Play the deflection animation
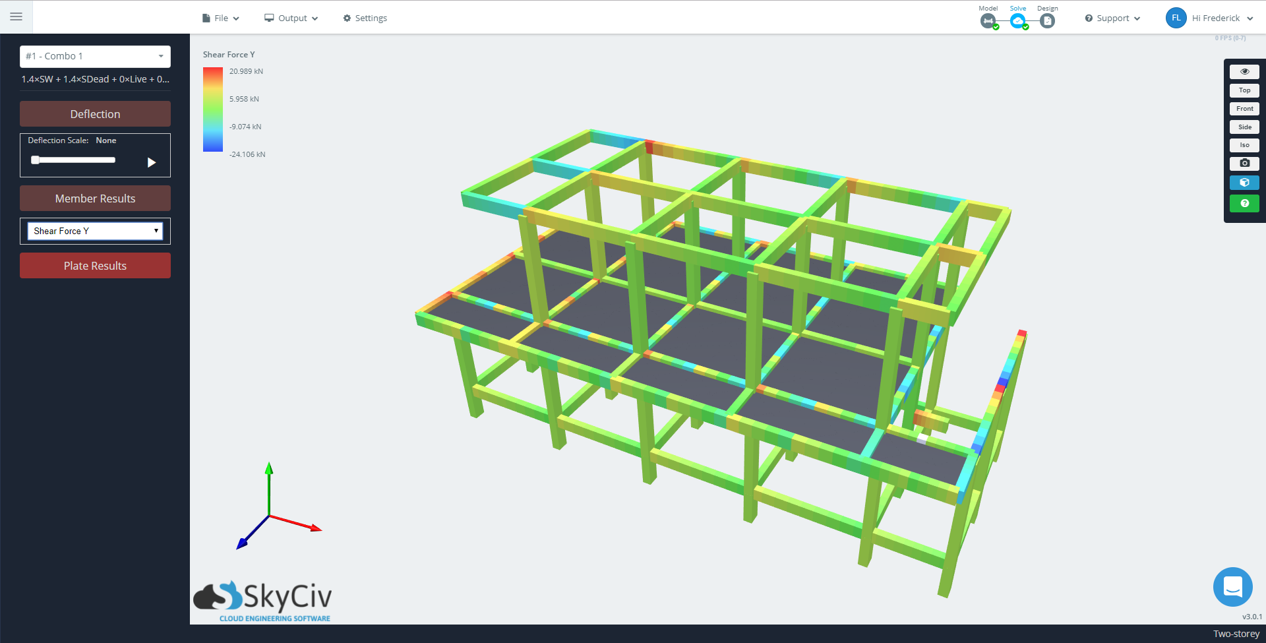Viewport: 1266px width, 643px height. pyautogui.click(x=152, y=162)
